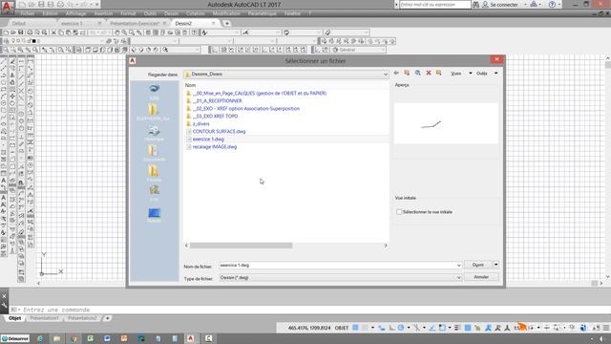Click the command line wrench icon
This screenshot has width=611, height=344.
pyautogui.click(x=4, y=305)
